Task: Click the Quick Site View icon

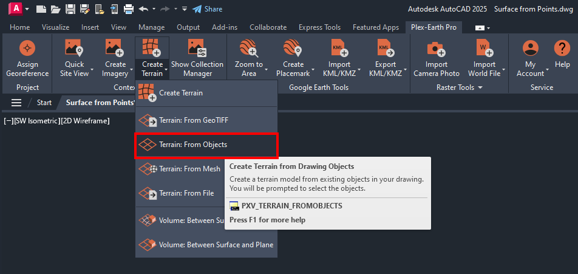Action: tap(74, 48)
